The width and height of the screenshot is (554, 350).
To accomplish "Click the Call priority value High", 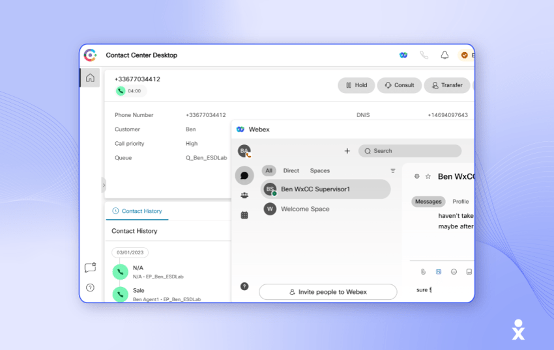I will tap(192, 144).
